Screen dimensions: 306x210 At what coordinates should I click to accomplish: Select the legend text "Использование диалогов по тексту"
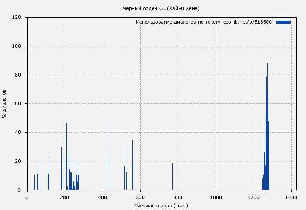click(x=178, y=22)
